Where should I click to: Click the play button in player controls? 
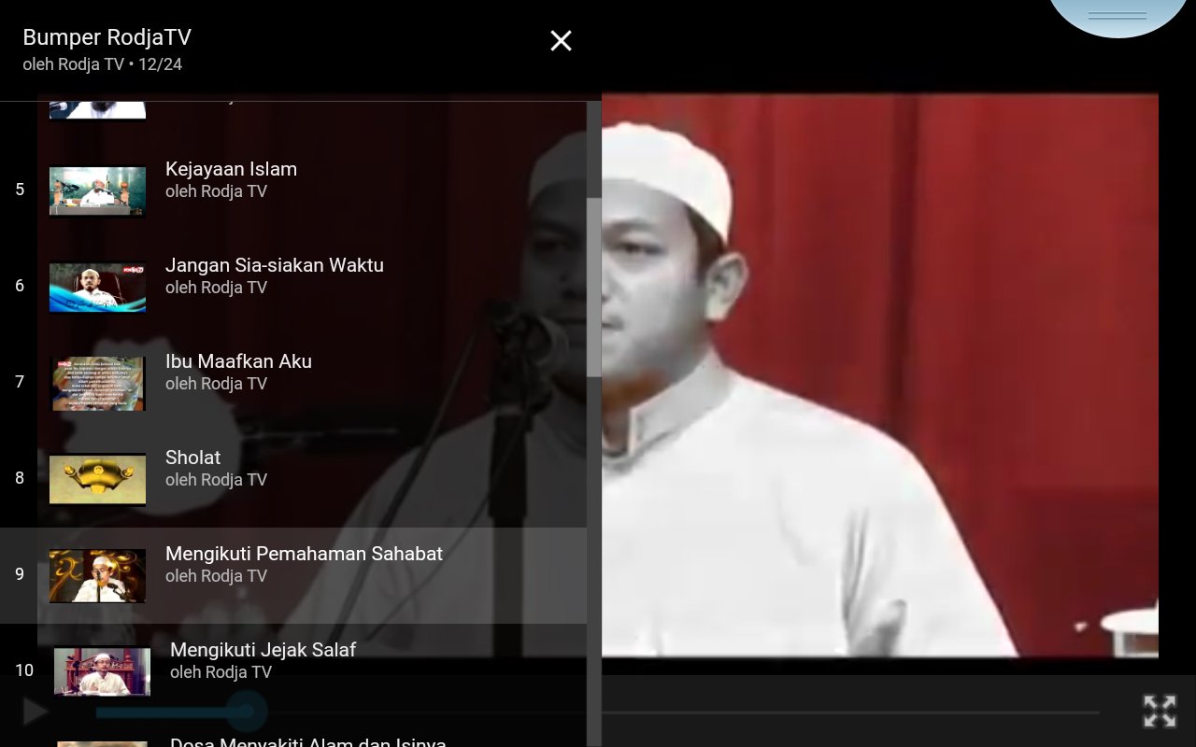point(35,712)
